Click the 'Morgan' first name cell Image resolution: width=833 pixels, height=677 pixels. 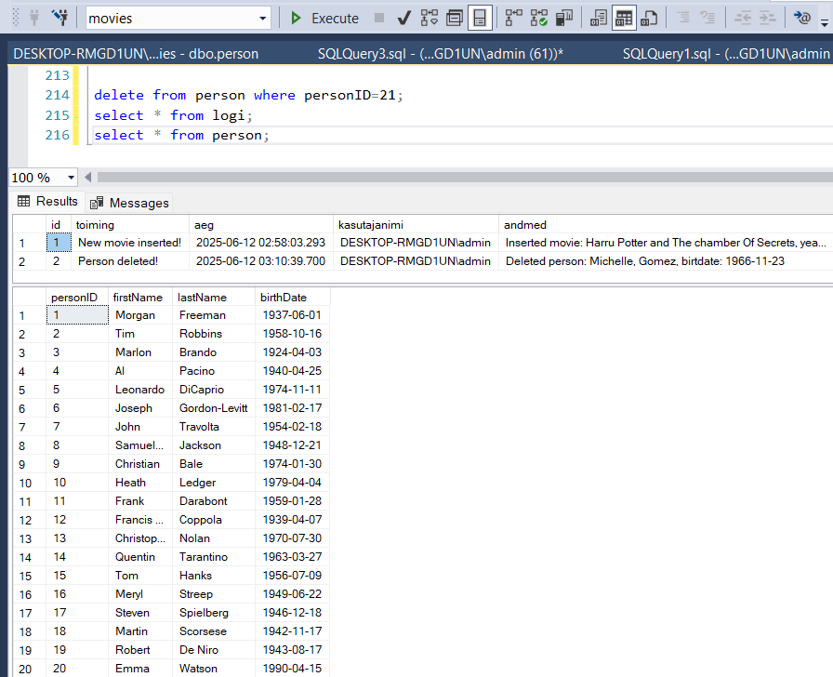(x=140, y=315)
